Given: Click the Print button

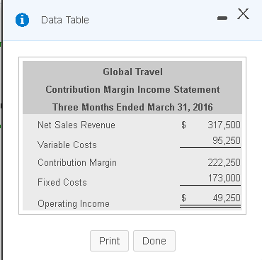Looking at the screenshot, I should click(x=109, y=241).
